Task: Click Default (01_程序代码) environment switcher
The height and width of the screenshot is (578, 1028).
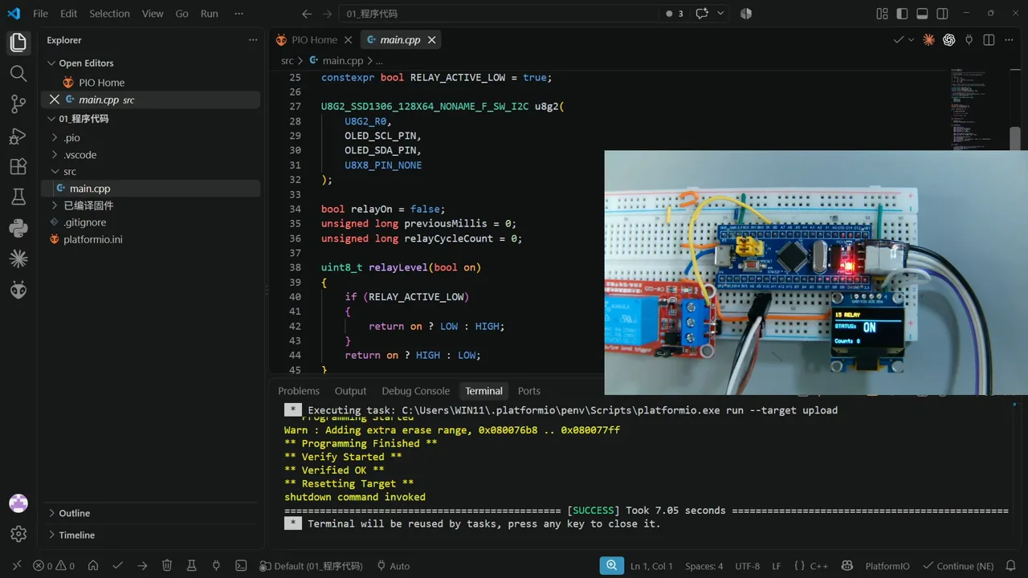Action: [311, 566]
